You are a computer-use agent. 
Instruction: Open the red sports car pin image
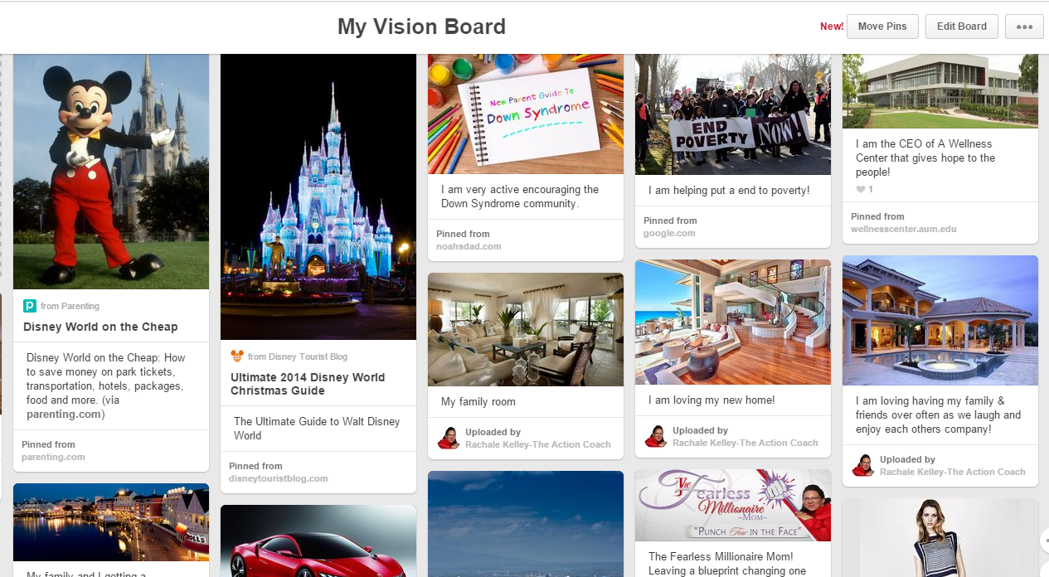point(318,541)
